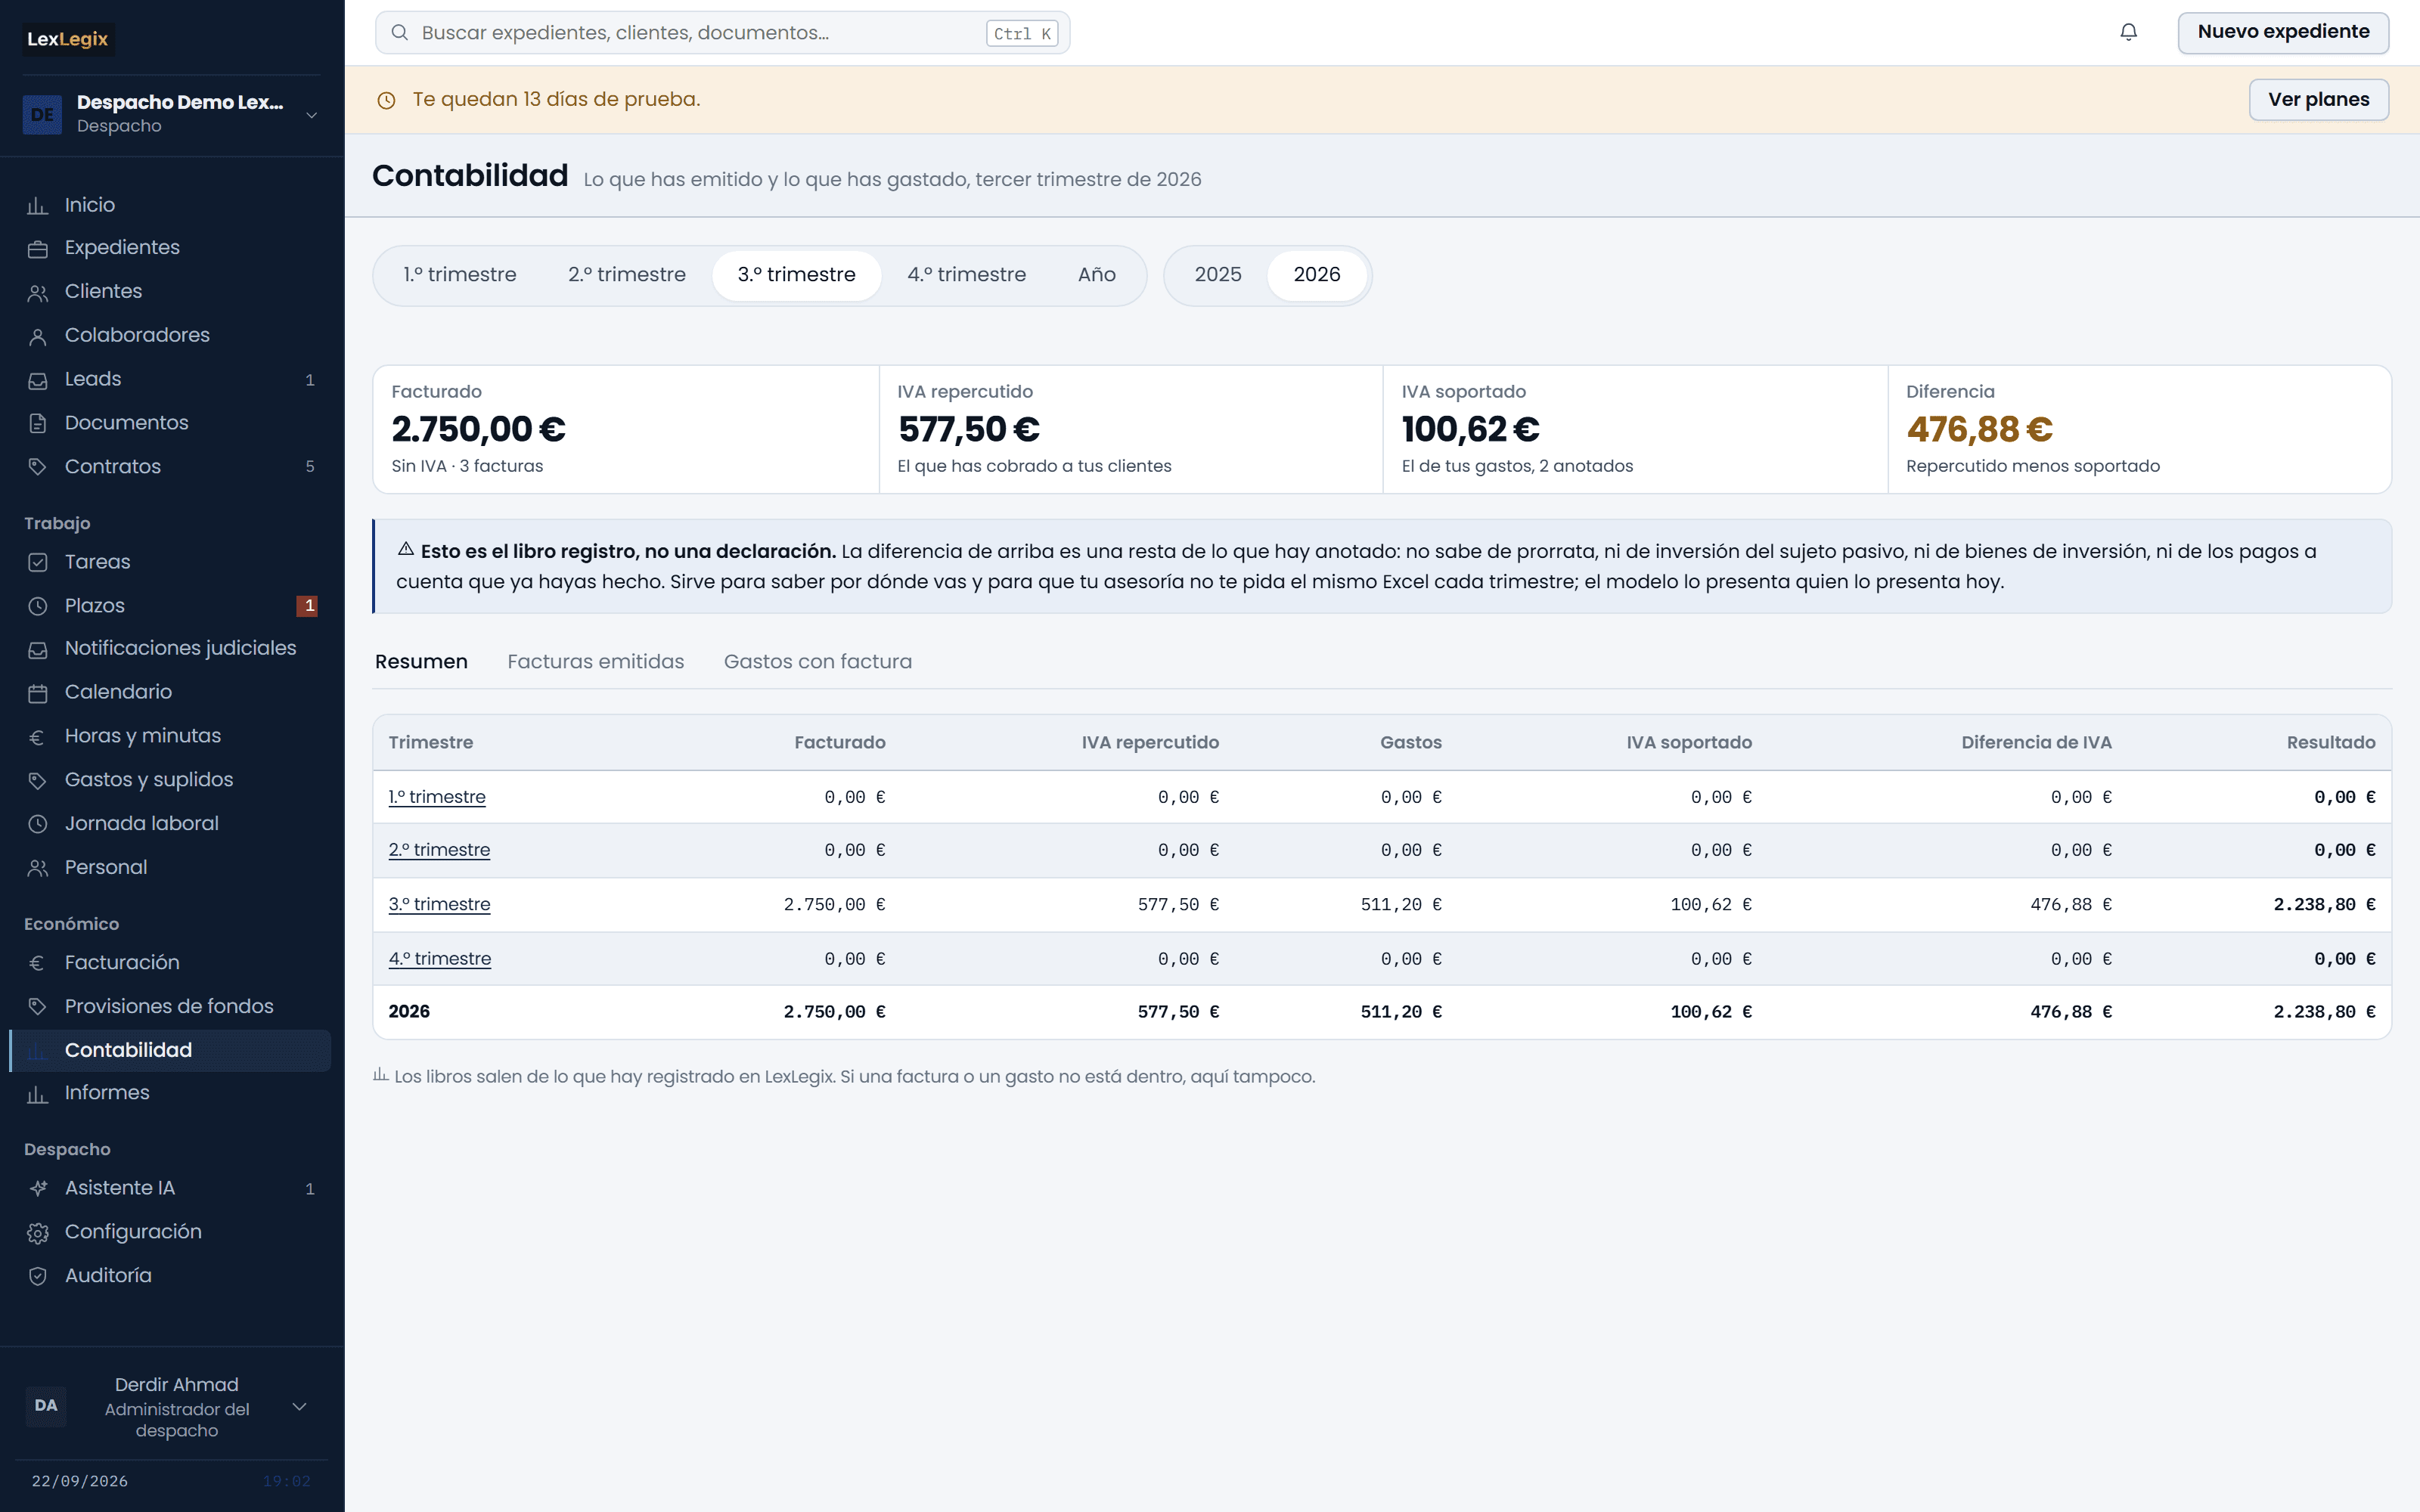Switch period to Año

point(1096,275)
